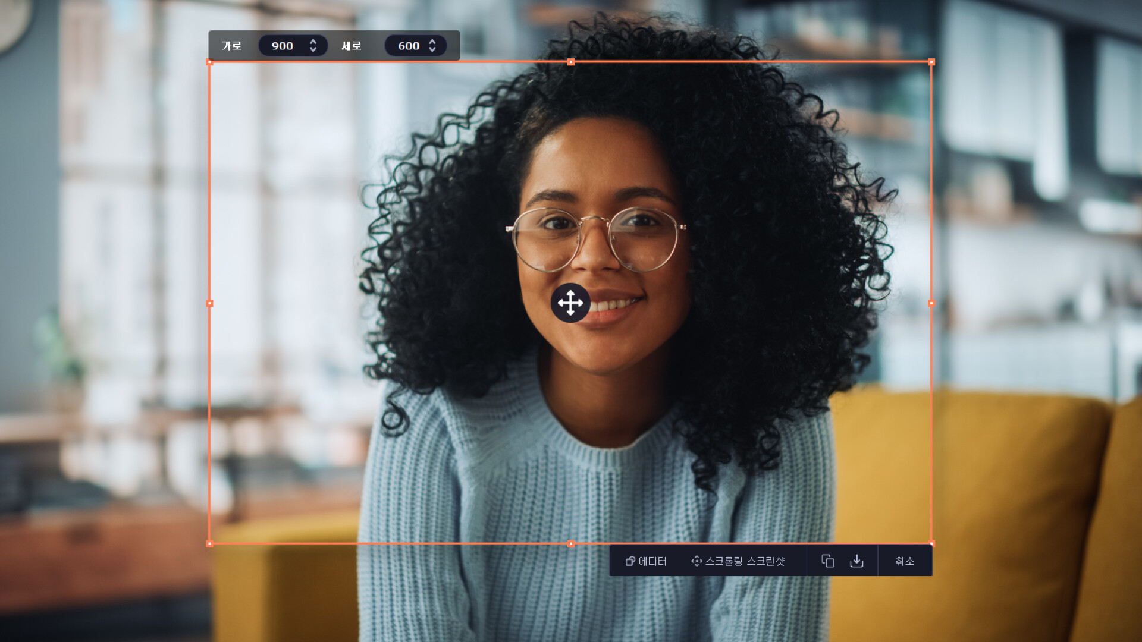
Task: Click 취소 to cancel the capture
Action: [x=904, y=561]
